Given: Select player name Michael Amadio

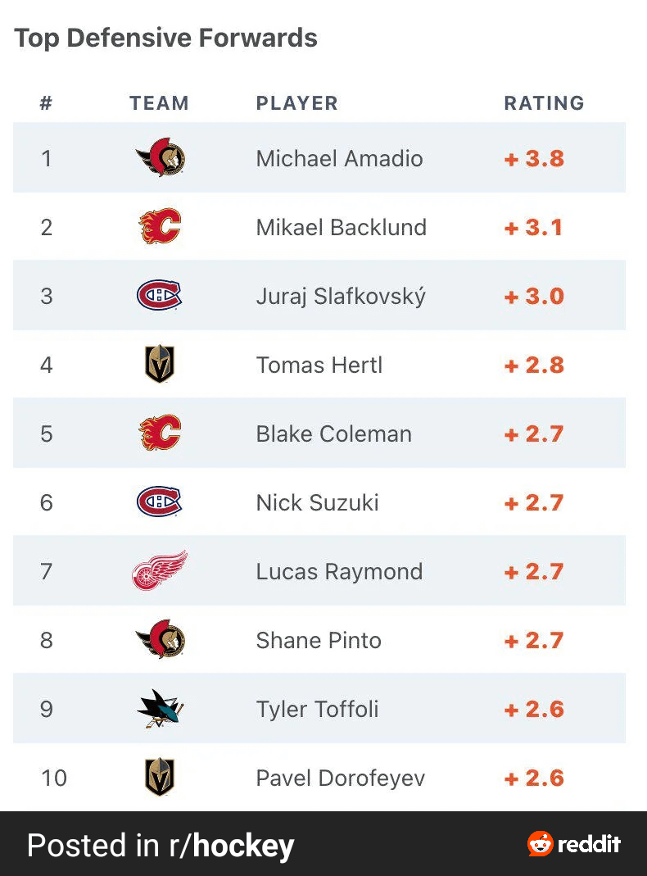Looking at the screenshot, I should (339, 158).
